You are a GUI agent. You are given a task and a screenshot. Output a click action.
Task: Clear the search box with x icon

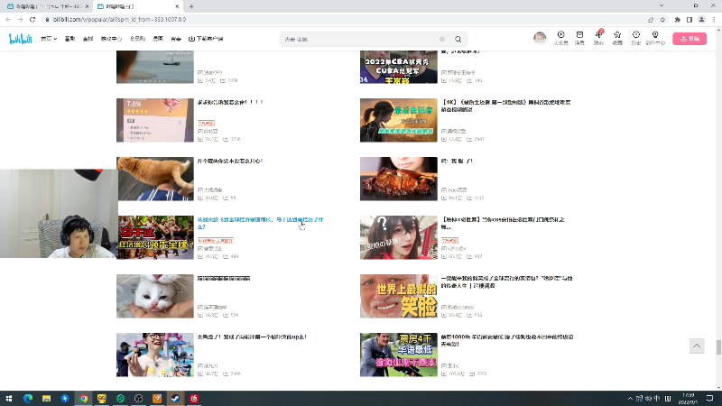tap(442, 39)
